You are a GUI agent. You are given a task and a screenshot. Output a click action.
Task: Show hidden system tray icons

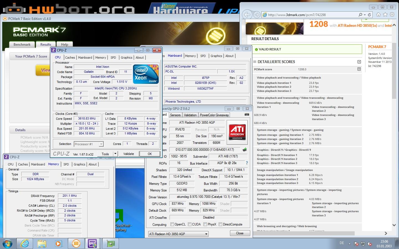349,244
